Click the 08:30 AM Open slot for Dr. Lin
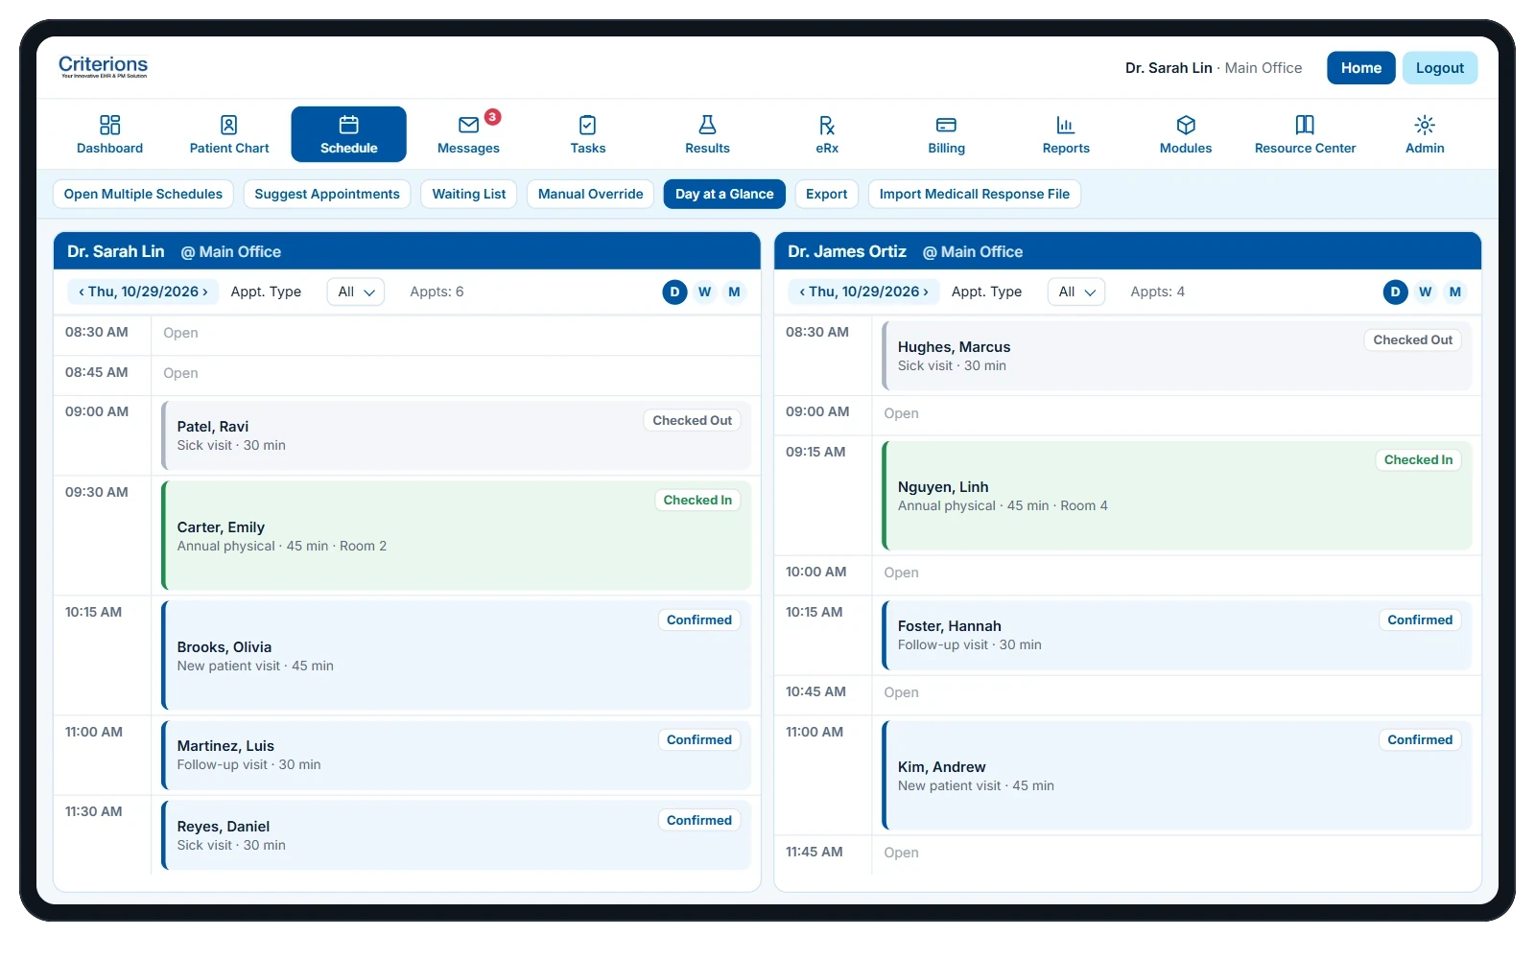 click(456, 334)
